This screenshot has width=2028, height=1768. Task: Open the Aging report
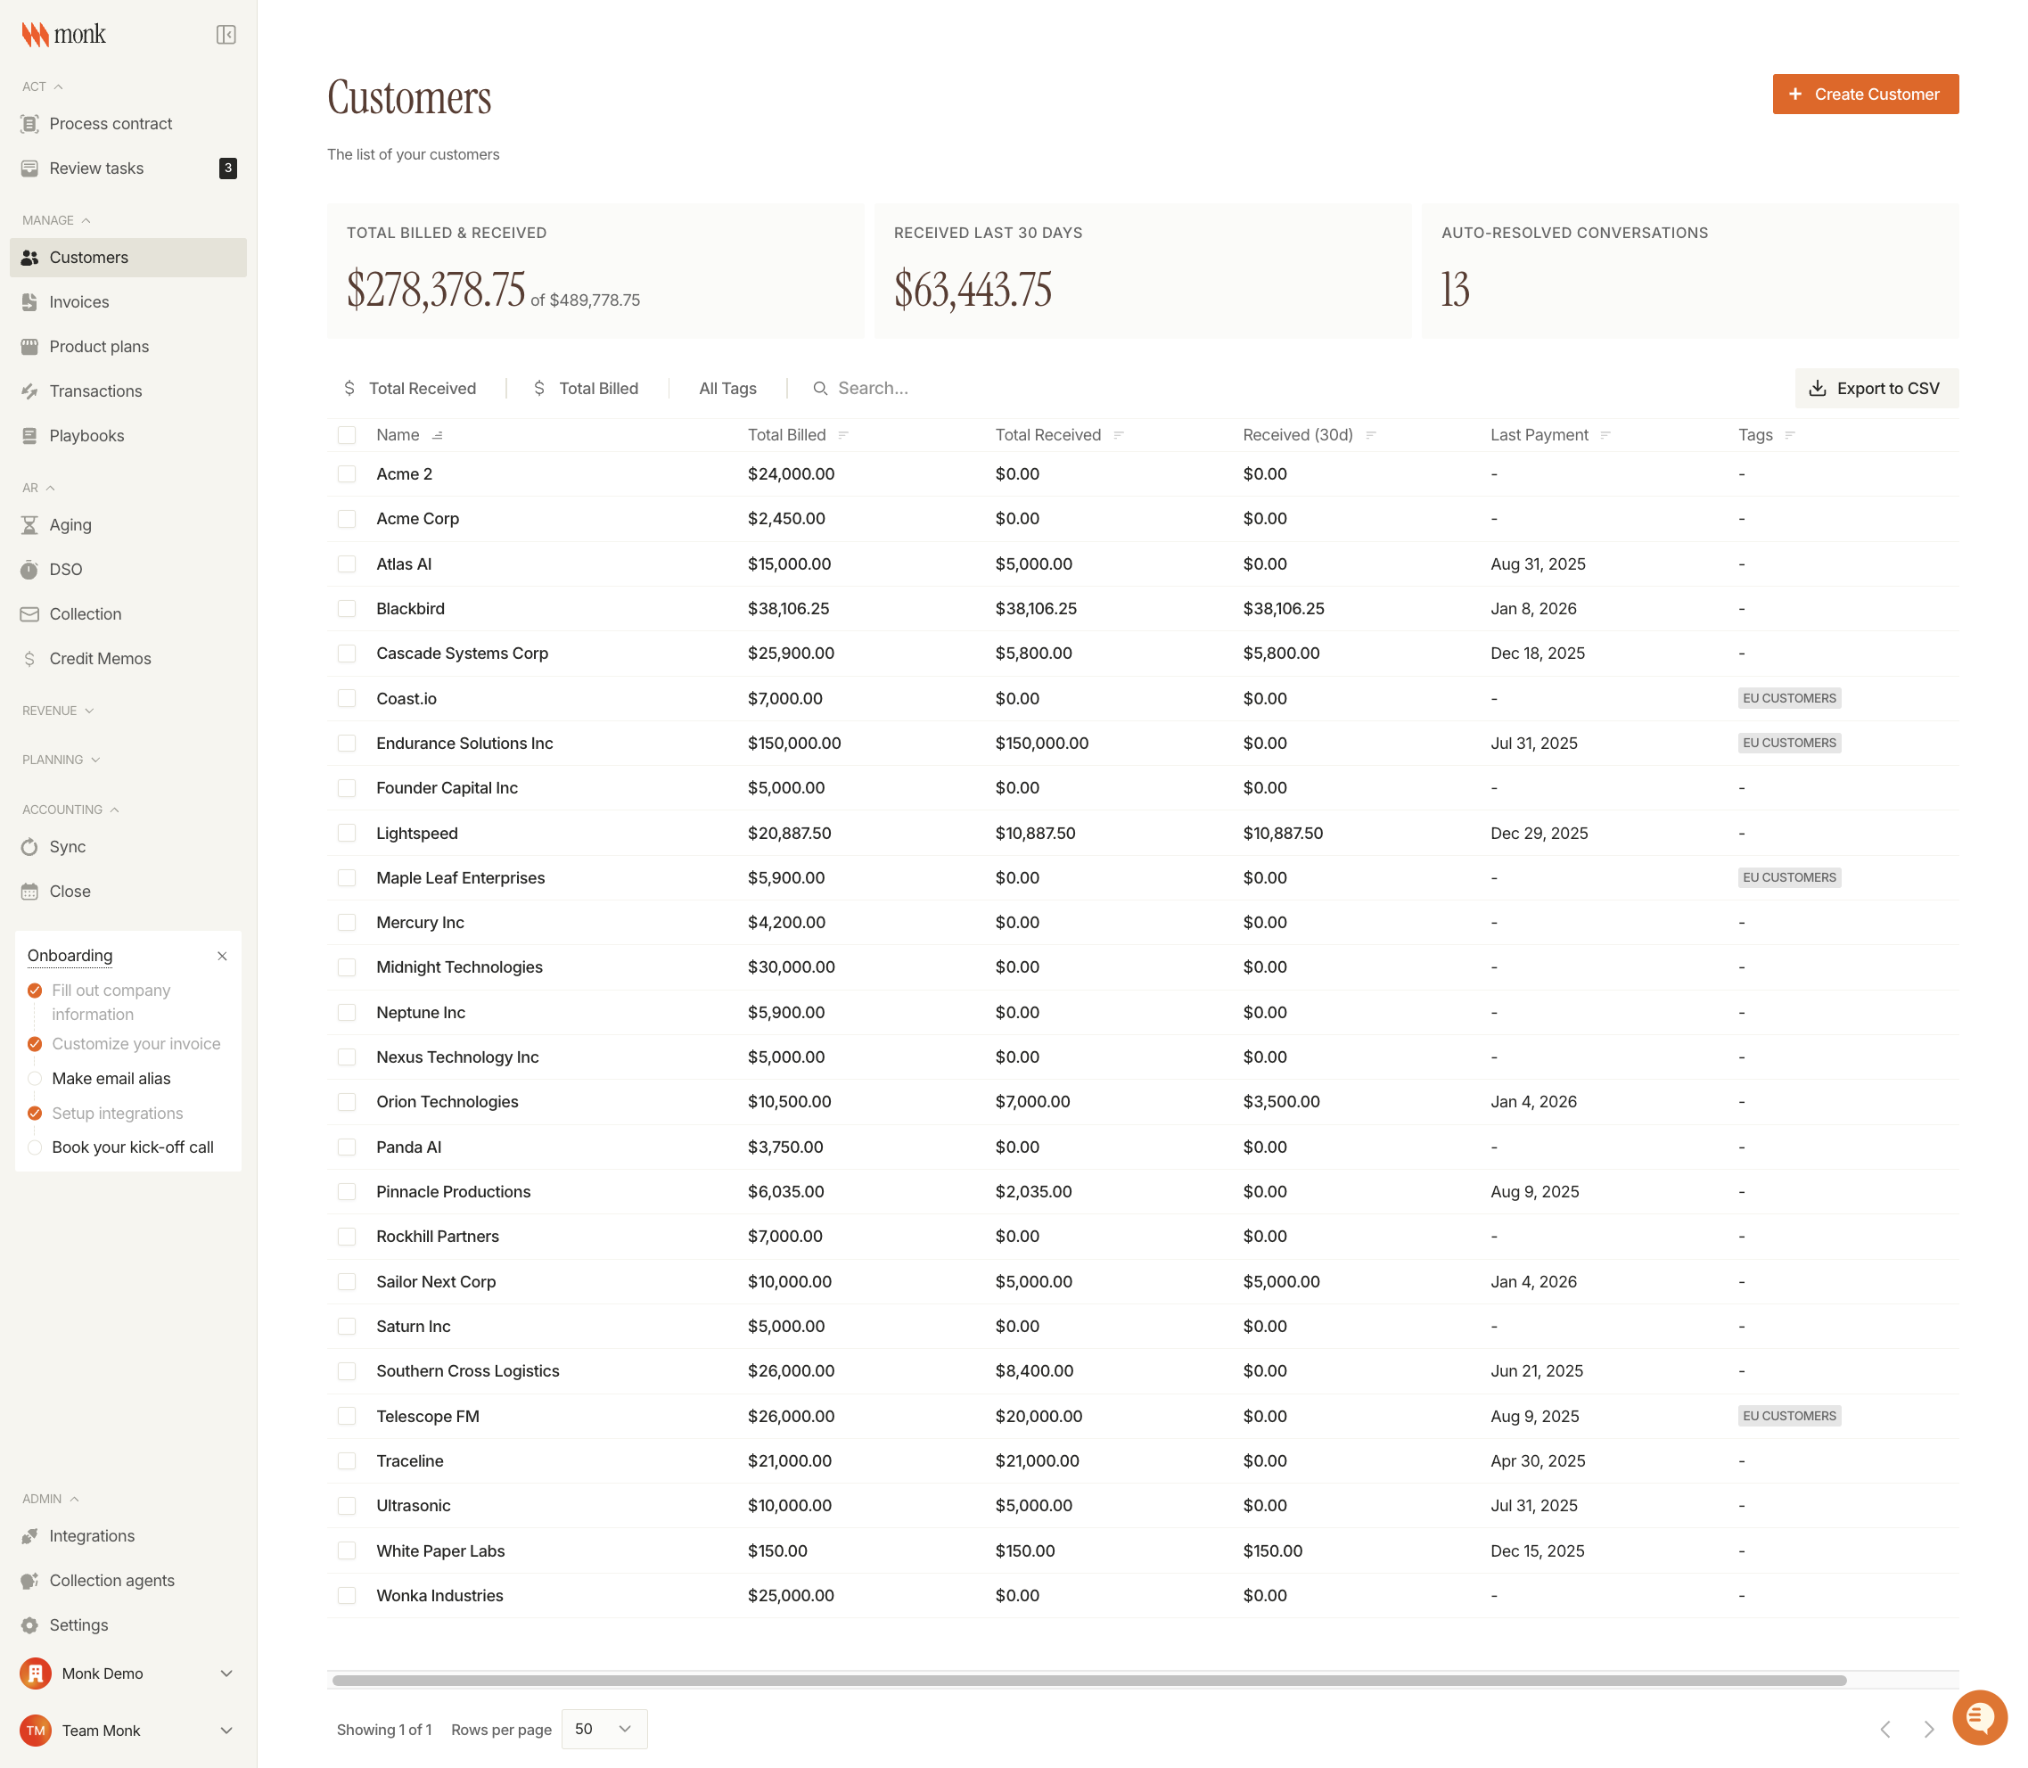click(x=70, y=524)
